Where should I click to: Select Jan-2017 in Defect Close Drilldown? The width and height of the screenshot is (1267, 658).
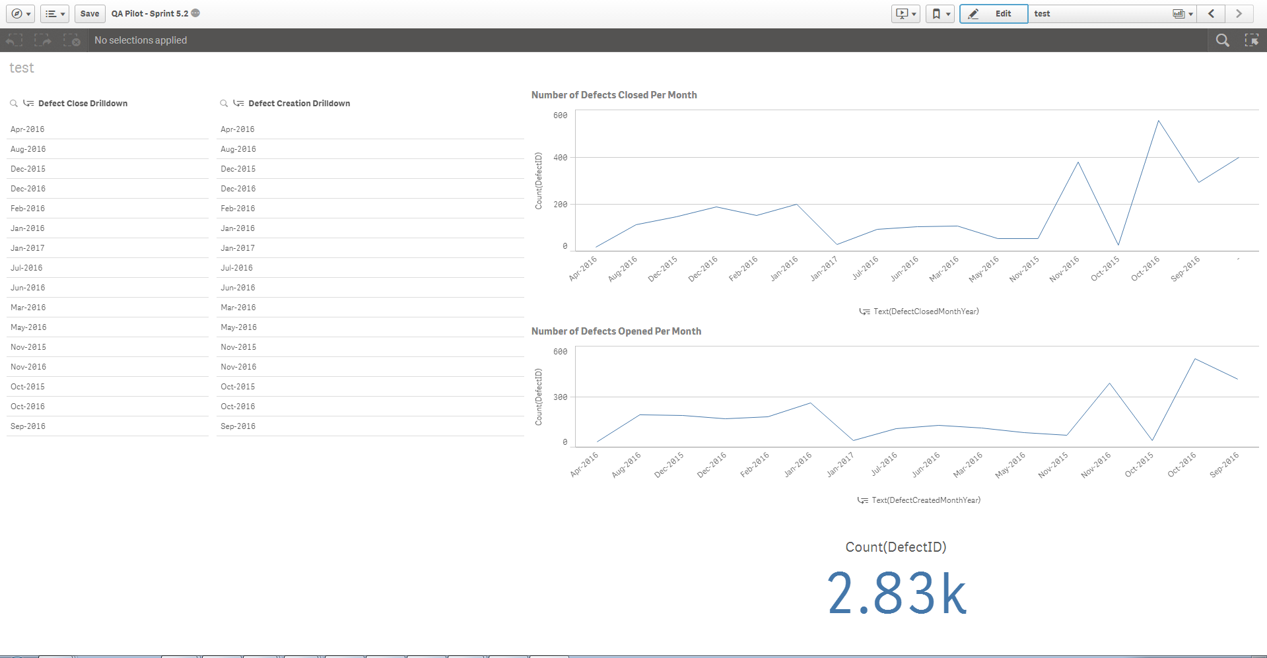click(x=108, y=248)
